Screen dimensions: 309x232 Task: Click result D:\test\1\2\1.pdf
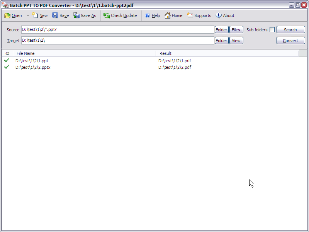coord(175,61)
